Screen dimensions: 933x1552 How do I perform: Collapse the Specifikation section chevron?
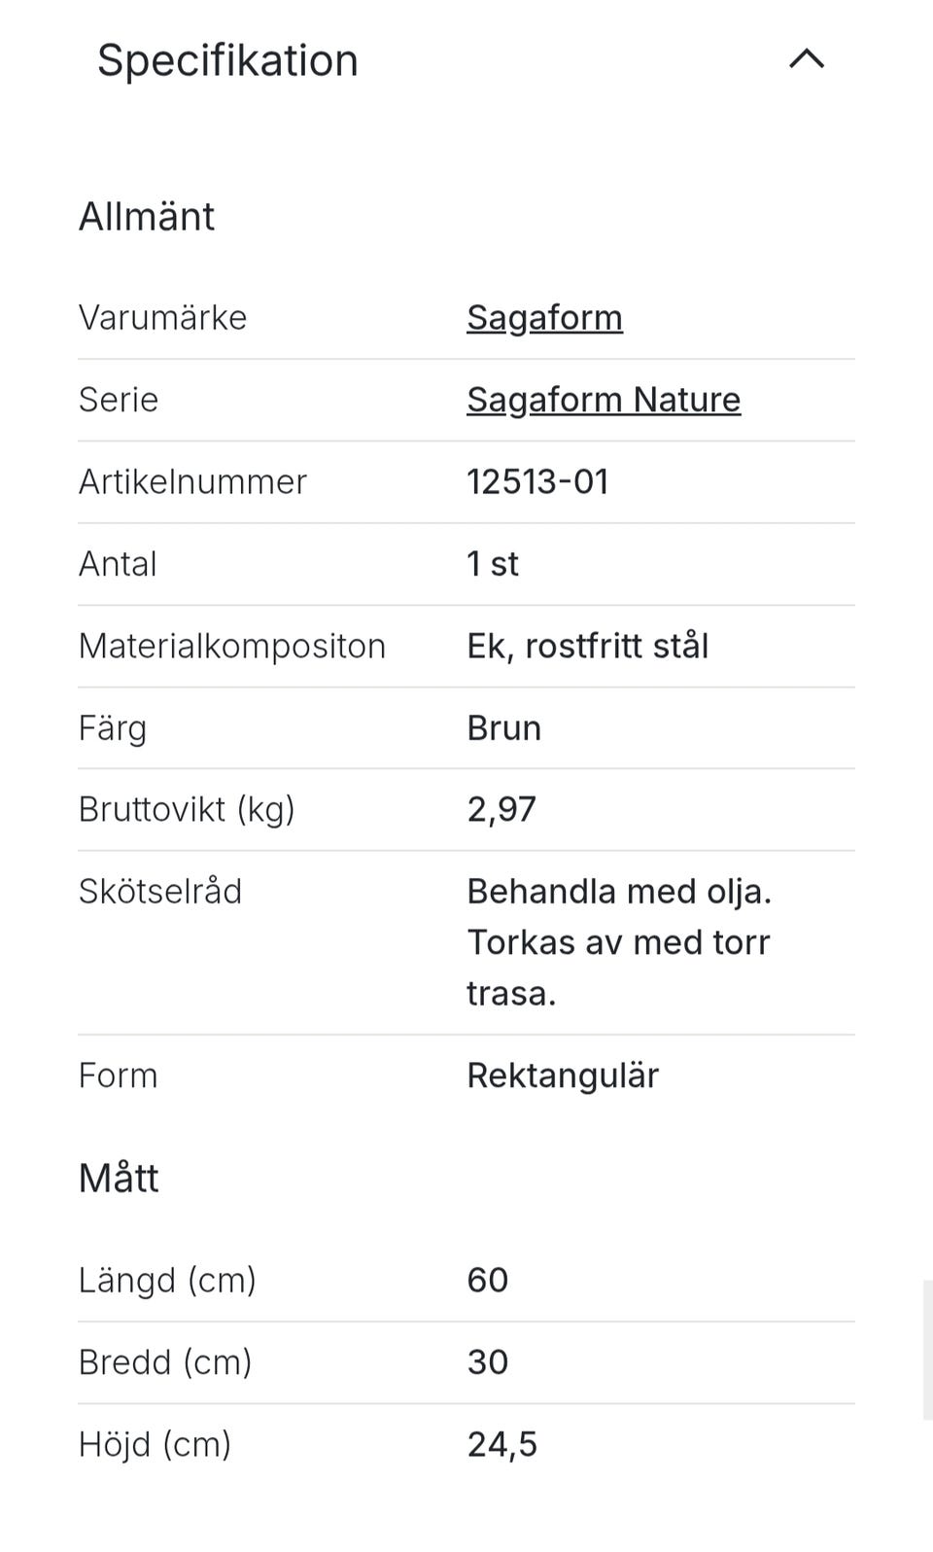tap(807, 60)
